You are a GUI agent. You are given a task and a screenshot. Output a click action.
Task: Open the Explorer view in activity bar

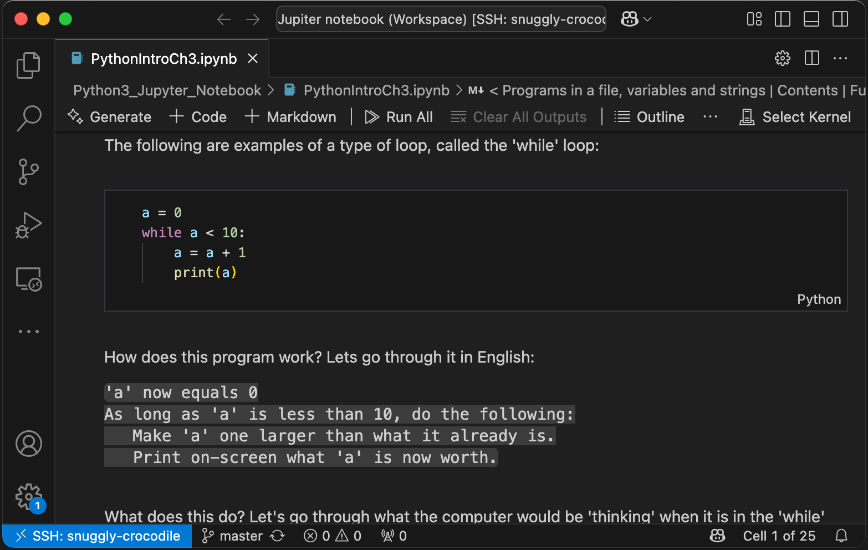pos(28,65)
